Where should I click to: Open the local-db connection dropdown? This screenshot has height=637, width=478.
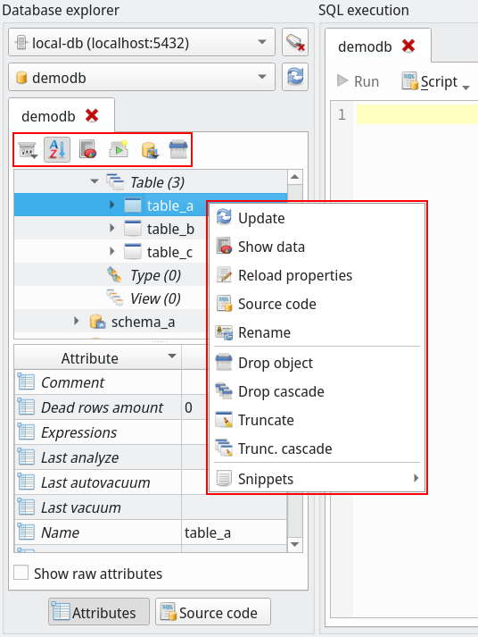[x=142, y=42]
